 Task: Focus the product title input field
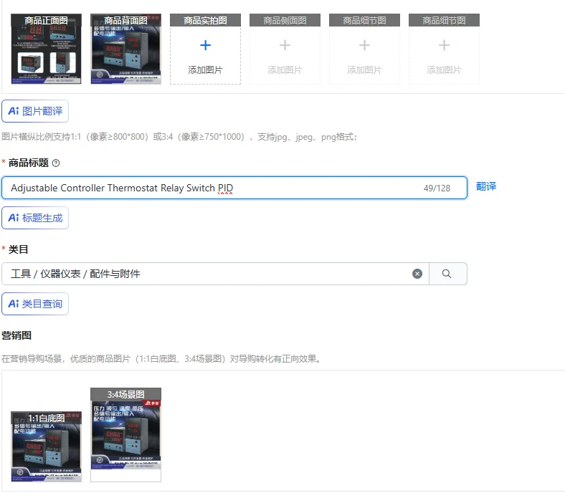[234, 188]
